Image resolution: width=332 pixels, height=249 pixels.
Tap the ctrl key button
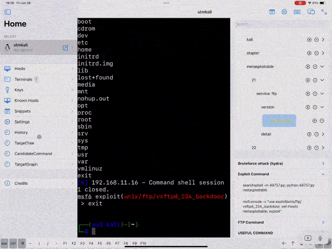point(13,243)
